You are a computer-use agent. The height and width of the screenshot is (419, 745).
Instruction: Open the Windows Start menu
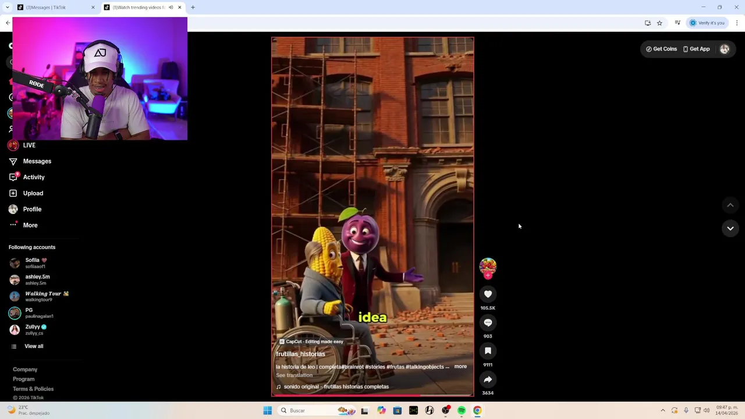[x=268, y=411]
